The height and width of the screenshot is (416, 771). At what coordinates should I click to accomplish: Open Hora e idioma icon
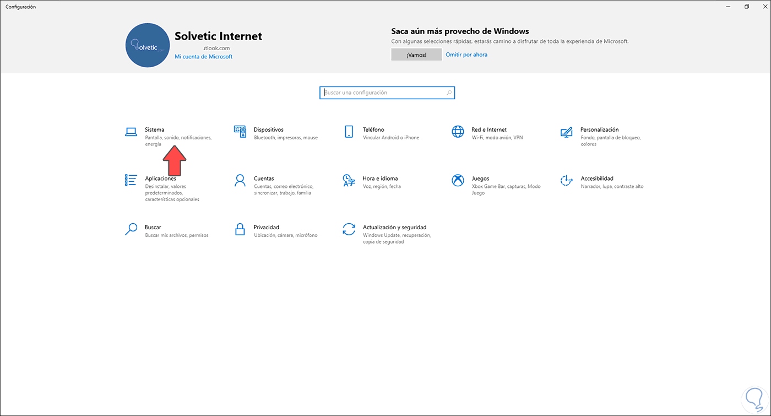(349, 180)
